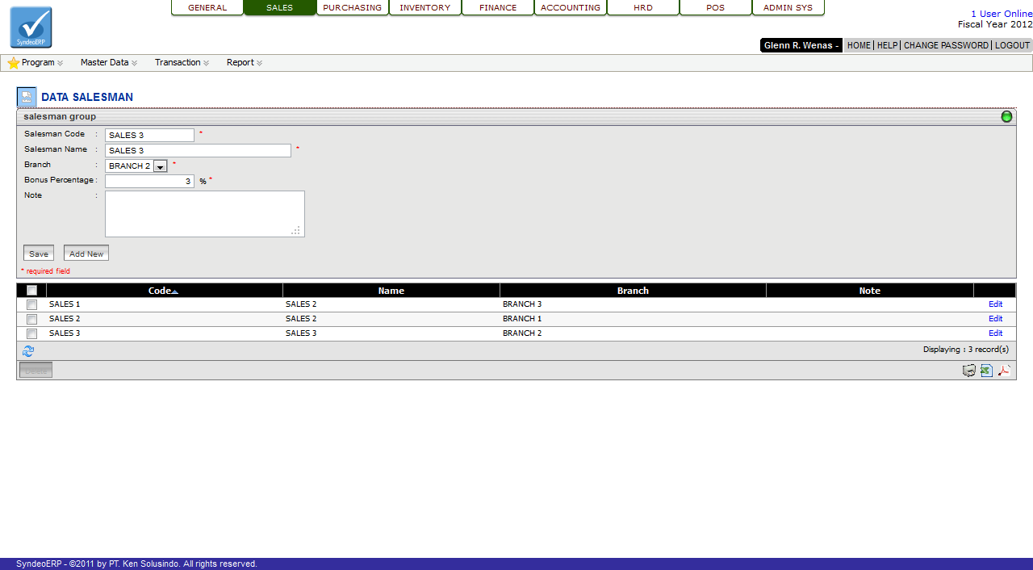The image size is (1033, 570).
Task: Expand the Transaction menu
Action: pos(182,63)
